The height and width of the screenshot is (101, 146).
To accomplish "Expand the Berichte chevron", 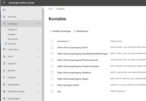I will [x=38, y=70].
